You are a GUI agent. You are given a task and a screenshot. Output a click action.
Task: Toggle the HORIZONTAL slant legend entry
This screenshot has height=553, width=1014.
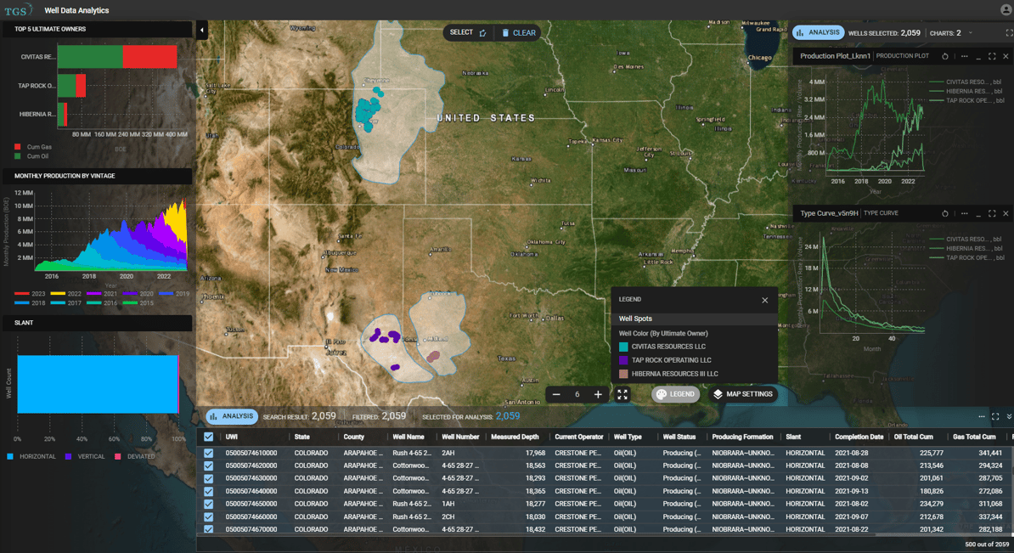tap(31, 457)
